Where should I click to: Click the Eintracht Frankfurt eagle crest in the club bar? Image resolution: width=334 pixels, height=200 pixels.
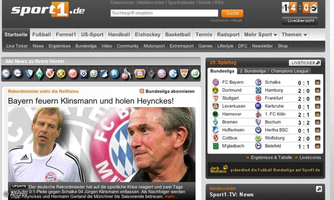pyautogui.click(x=73, y=74)
